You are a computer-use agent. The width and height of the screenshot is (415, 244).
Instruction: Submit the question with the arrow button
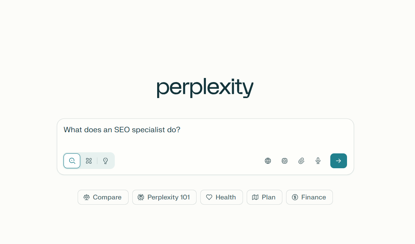click(x=338, y=161)
